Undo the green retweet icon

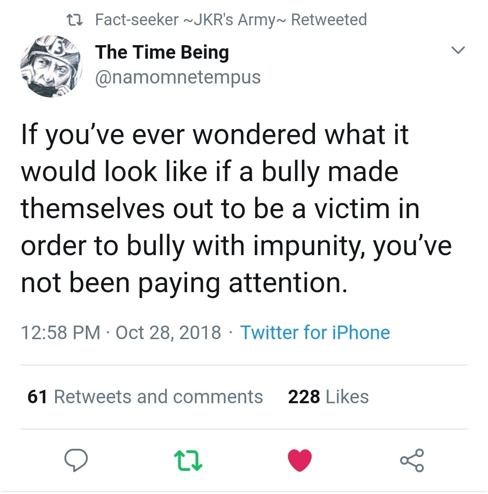188,460
